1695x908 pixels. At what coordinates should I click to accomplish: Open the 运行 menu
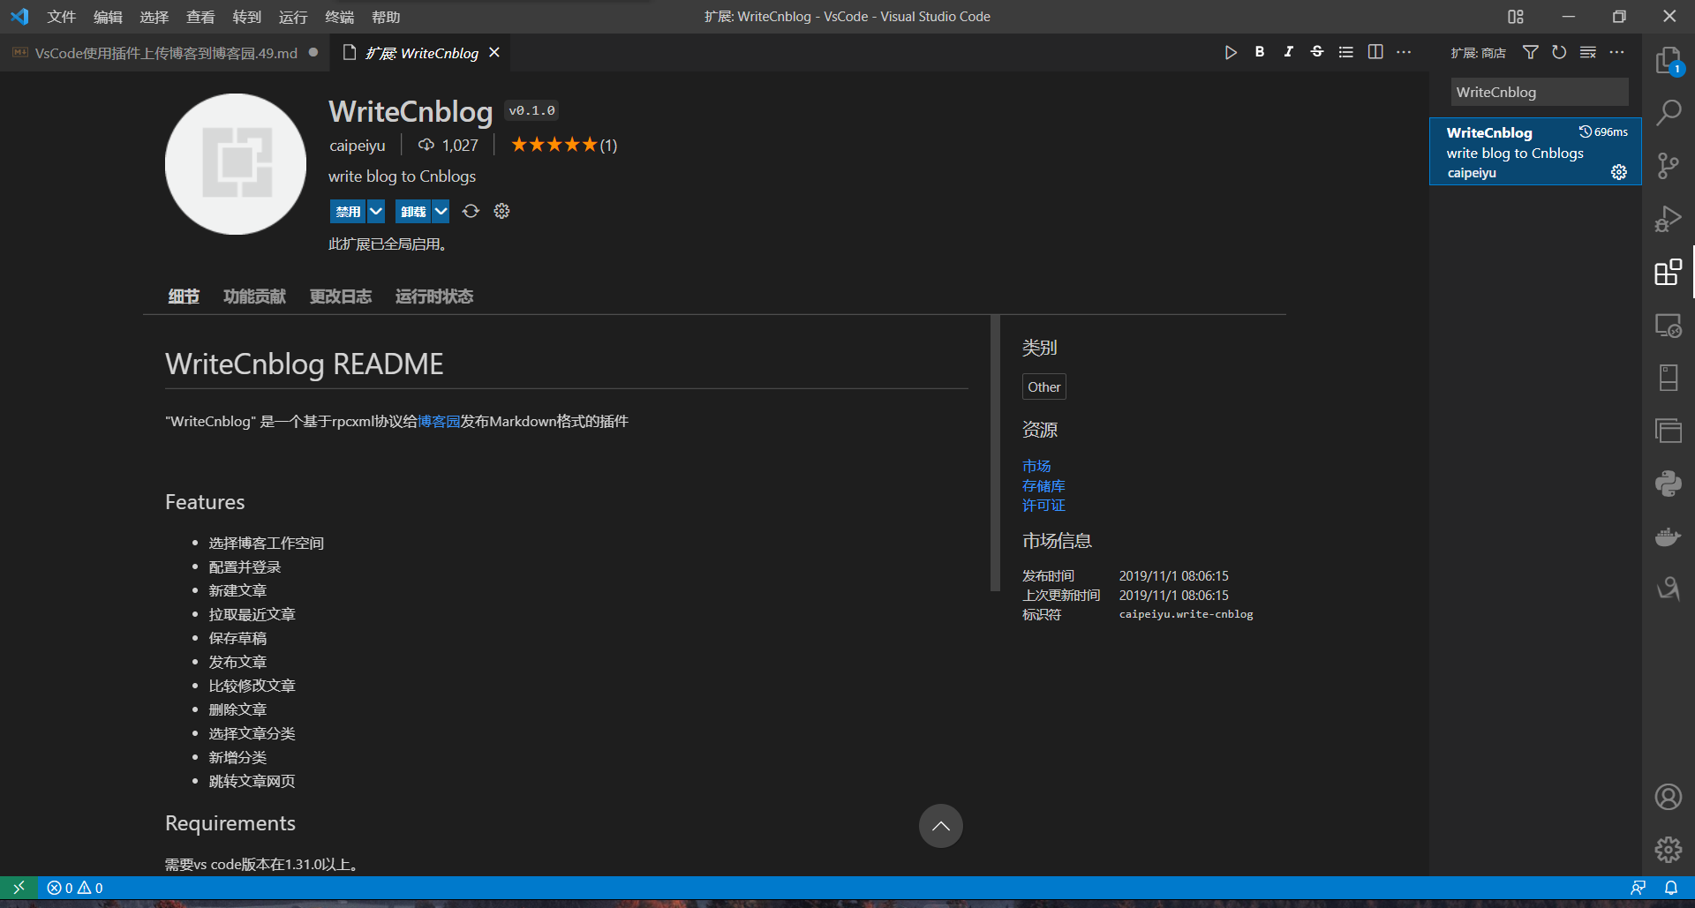(293, 17)
